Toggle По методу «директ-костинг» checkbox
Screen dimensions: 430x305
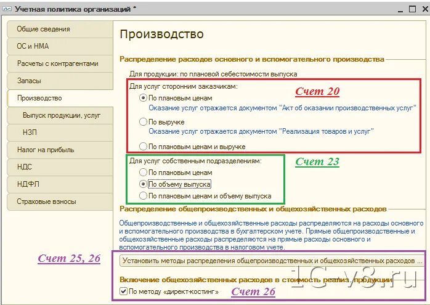pos(123,291)
